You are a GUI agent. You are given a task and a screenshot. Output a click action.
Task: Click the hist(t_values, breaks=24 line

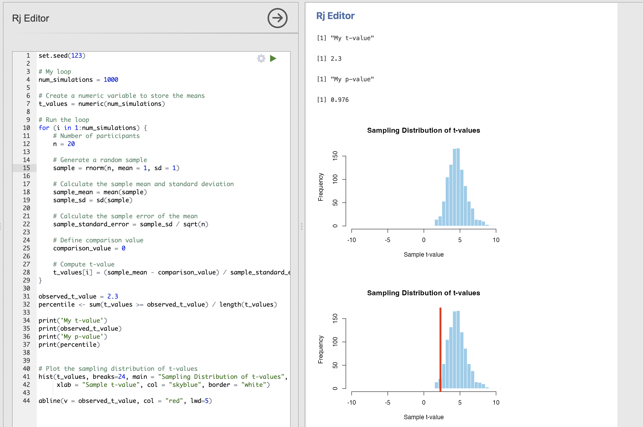163,377
